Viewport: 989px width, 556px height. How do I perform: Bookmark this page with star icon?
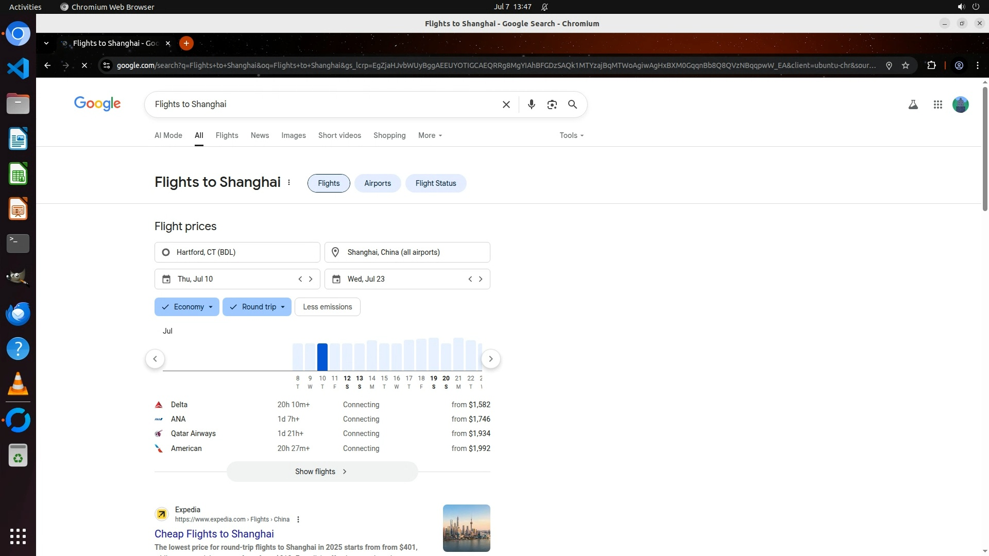click(x=906, y=65)
